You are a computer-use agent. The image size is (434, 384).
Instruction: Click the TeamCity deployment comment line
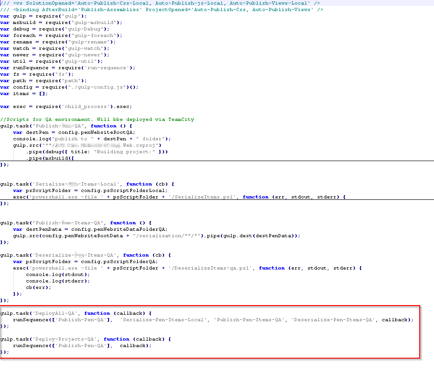click(x=97, y=119)
